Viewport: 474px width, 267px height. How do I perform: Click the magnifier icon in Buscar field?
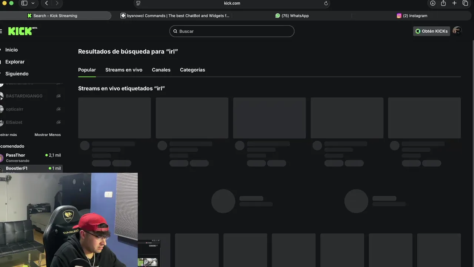pyautogui.click(x=176, y=31)
